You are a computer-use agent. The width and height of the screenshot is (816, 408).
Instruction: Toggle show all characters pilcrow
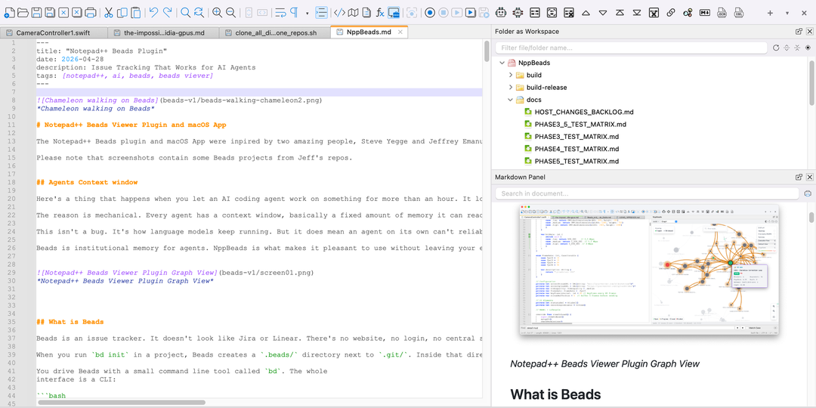pos(294,13)
